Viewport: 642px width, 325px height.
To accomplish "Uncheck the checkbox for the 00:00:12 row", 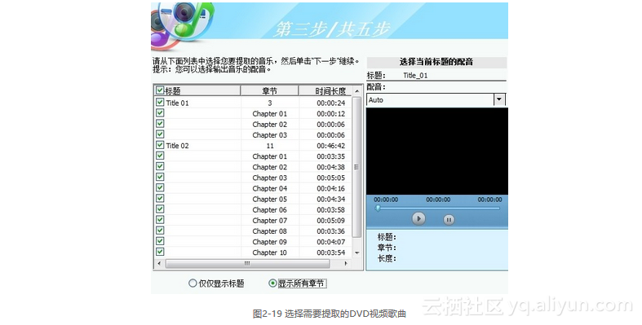I will pos(160,113).
